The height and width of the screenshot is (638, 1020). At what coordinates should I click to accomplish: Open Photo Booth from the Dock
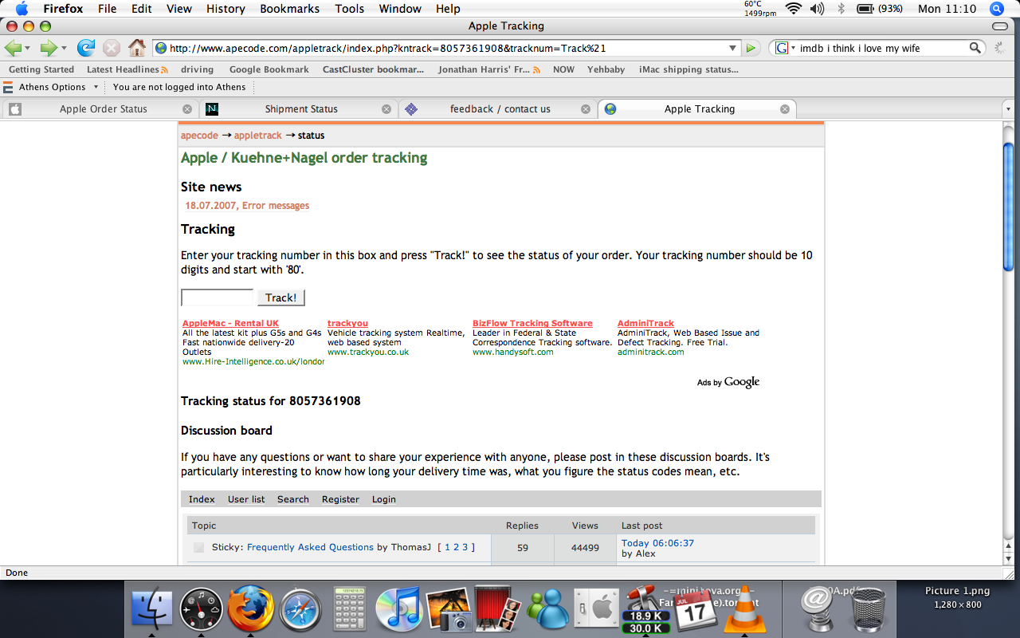coord(498,609)
